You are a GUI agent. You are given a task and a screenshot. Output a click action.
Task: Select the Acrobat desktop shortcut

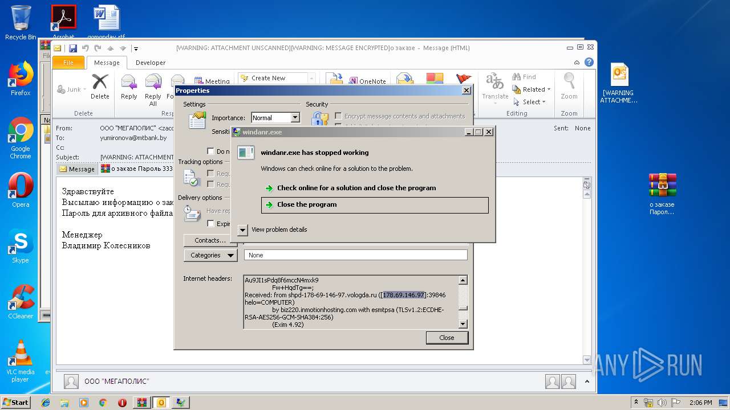point(64,22)
